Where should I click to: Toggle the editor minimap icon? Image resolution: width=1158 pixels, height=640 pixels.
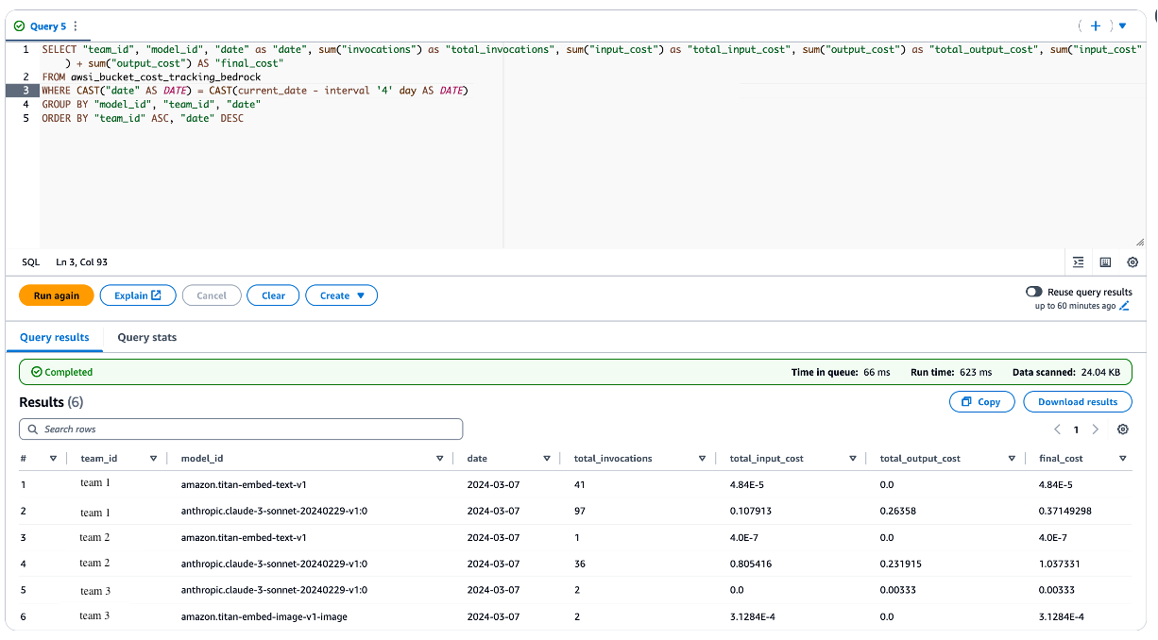1106,261
